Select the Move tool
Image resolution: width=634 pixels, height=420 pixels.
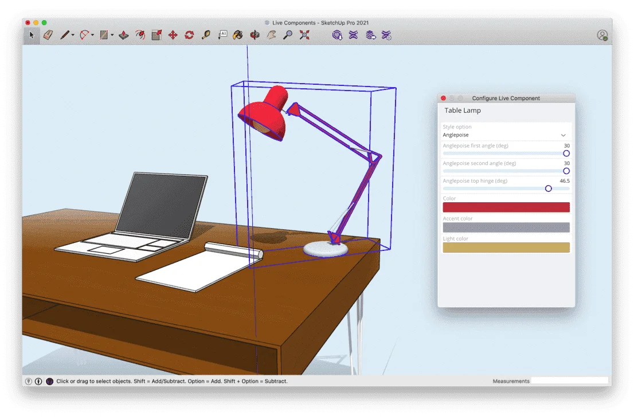coord(173,35)
